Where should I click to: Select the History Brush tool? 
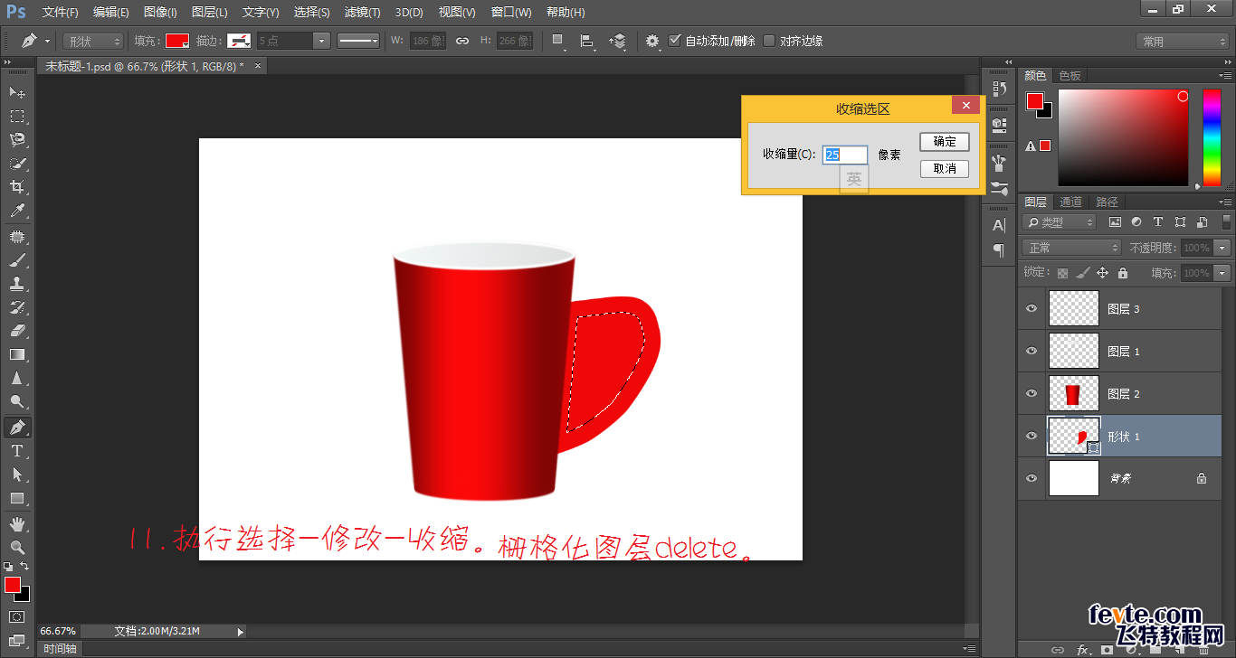tap(17, 307)
